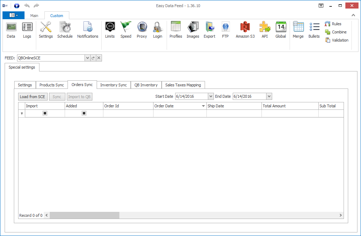Screen dimensions: 361x236
Task: Open the Bullets list icon
Action: pos(314,30)
